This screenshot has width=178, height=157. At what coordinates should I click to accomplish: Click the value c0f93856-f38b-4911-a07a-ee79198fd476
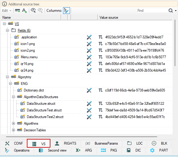135,50
